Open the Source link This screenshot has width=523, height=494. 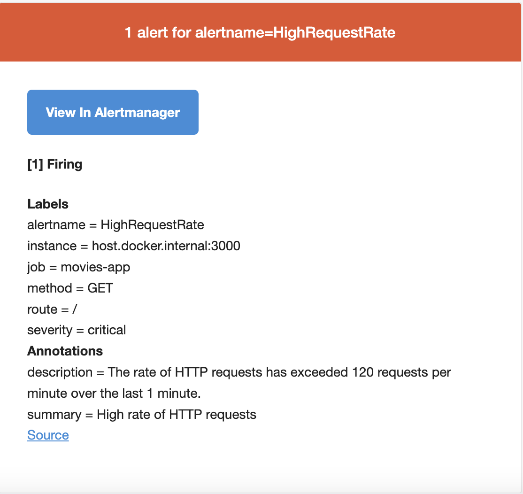click(x=48, y=435)
